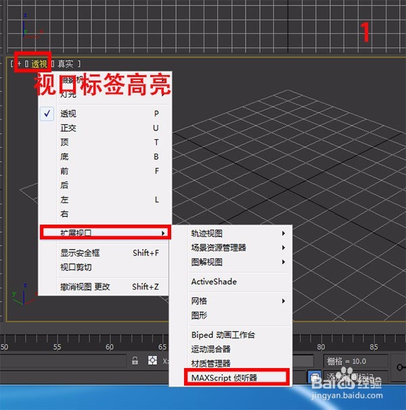Select the checked 透视 view option

[x=105, y=114]
